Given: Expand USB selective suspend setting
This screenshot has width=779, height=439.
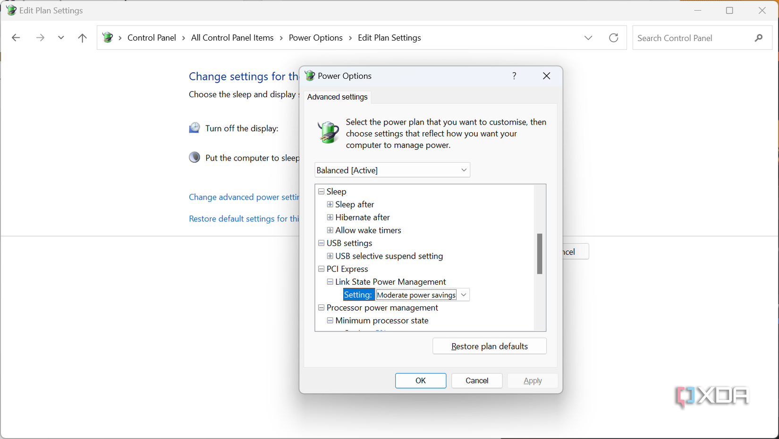Looking at the screenshot, I should click(330, 256).
